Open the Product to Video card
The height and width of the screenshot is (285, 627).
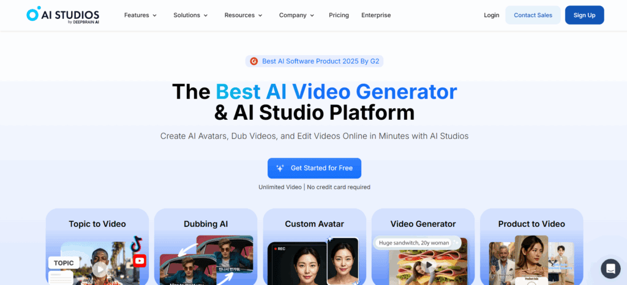(x=531, y=246)
